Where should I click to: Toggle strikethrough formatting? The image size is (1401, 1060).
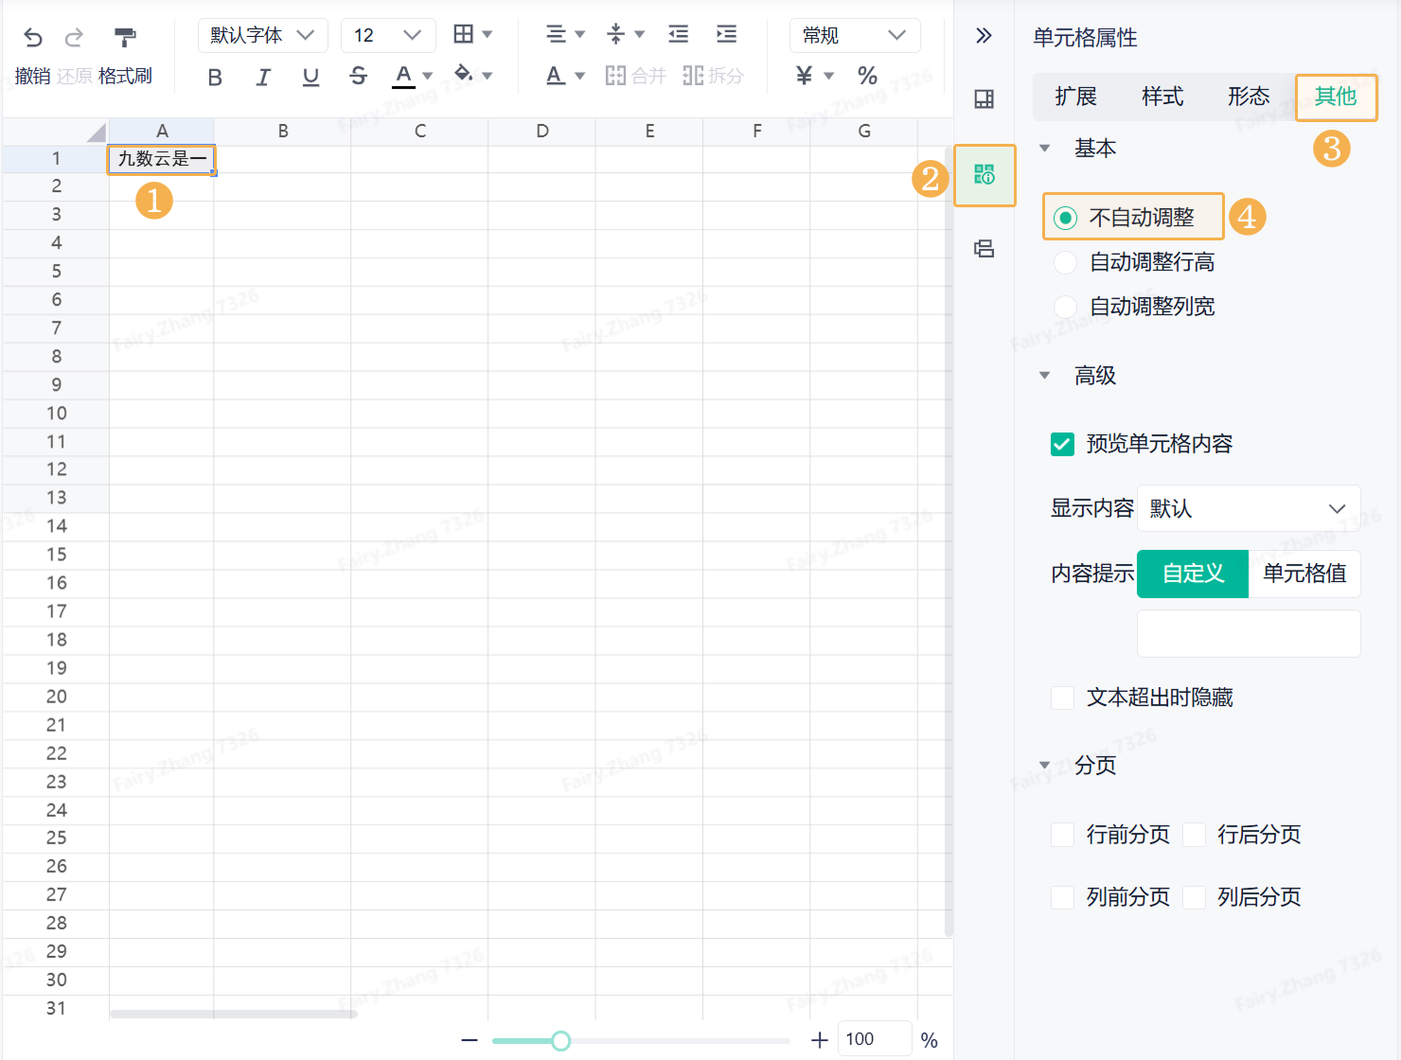click(x=358, y=76)
